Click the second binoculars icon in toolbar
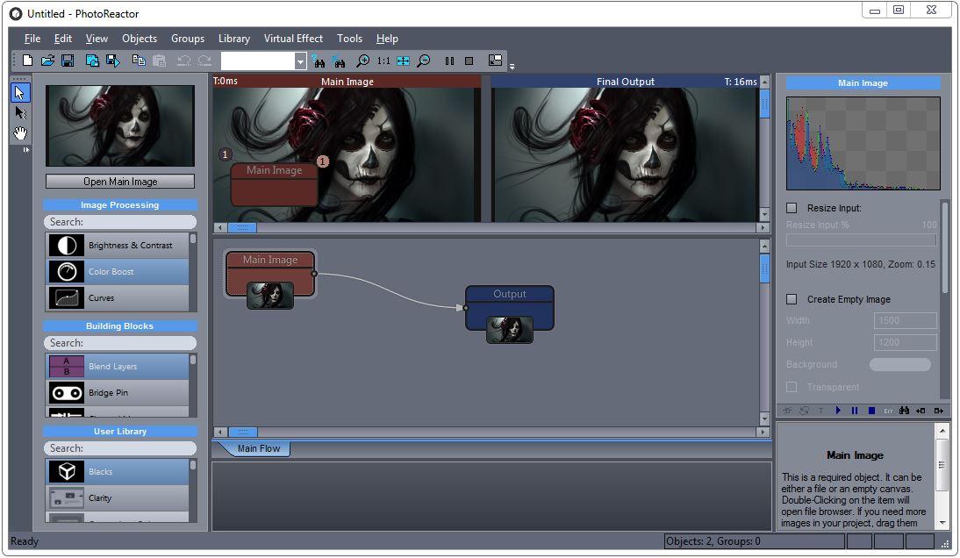The image size is (960, 558). (x=339, y=61)
